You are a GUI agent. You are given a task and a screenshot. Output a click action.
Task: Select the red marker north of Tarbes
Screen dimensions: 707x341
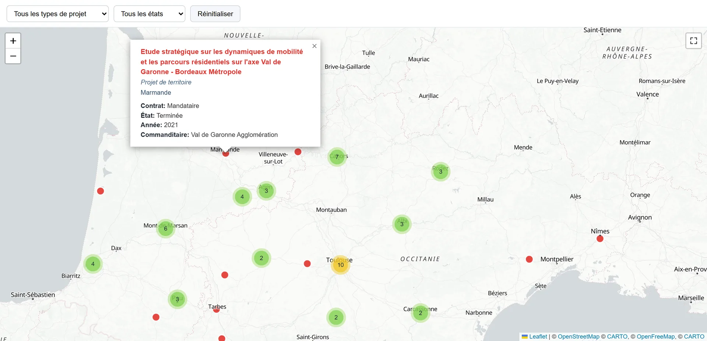(x=225, y=275)
